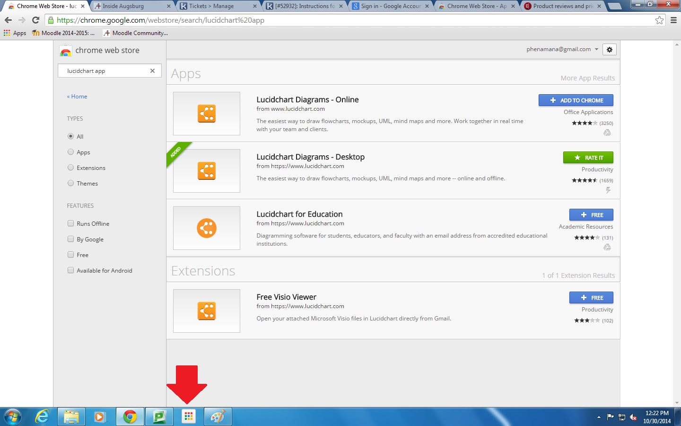The height and width of the screenshot is (426, 681).
Task: Click the muted volume tray icon
Action: [x=633, y=417]
